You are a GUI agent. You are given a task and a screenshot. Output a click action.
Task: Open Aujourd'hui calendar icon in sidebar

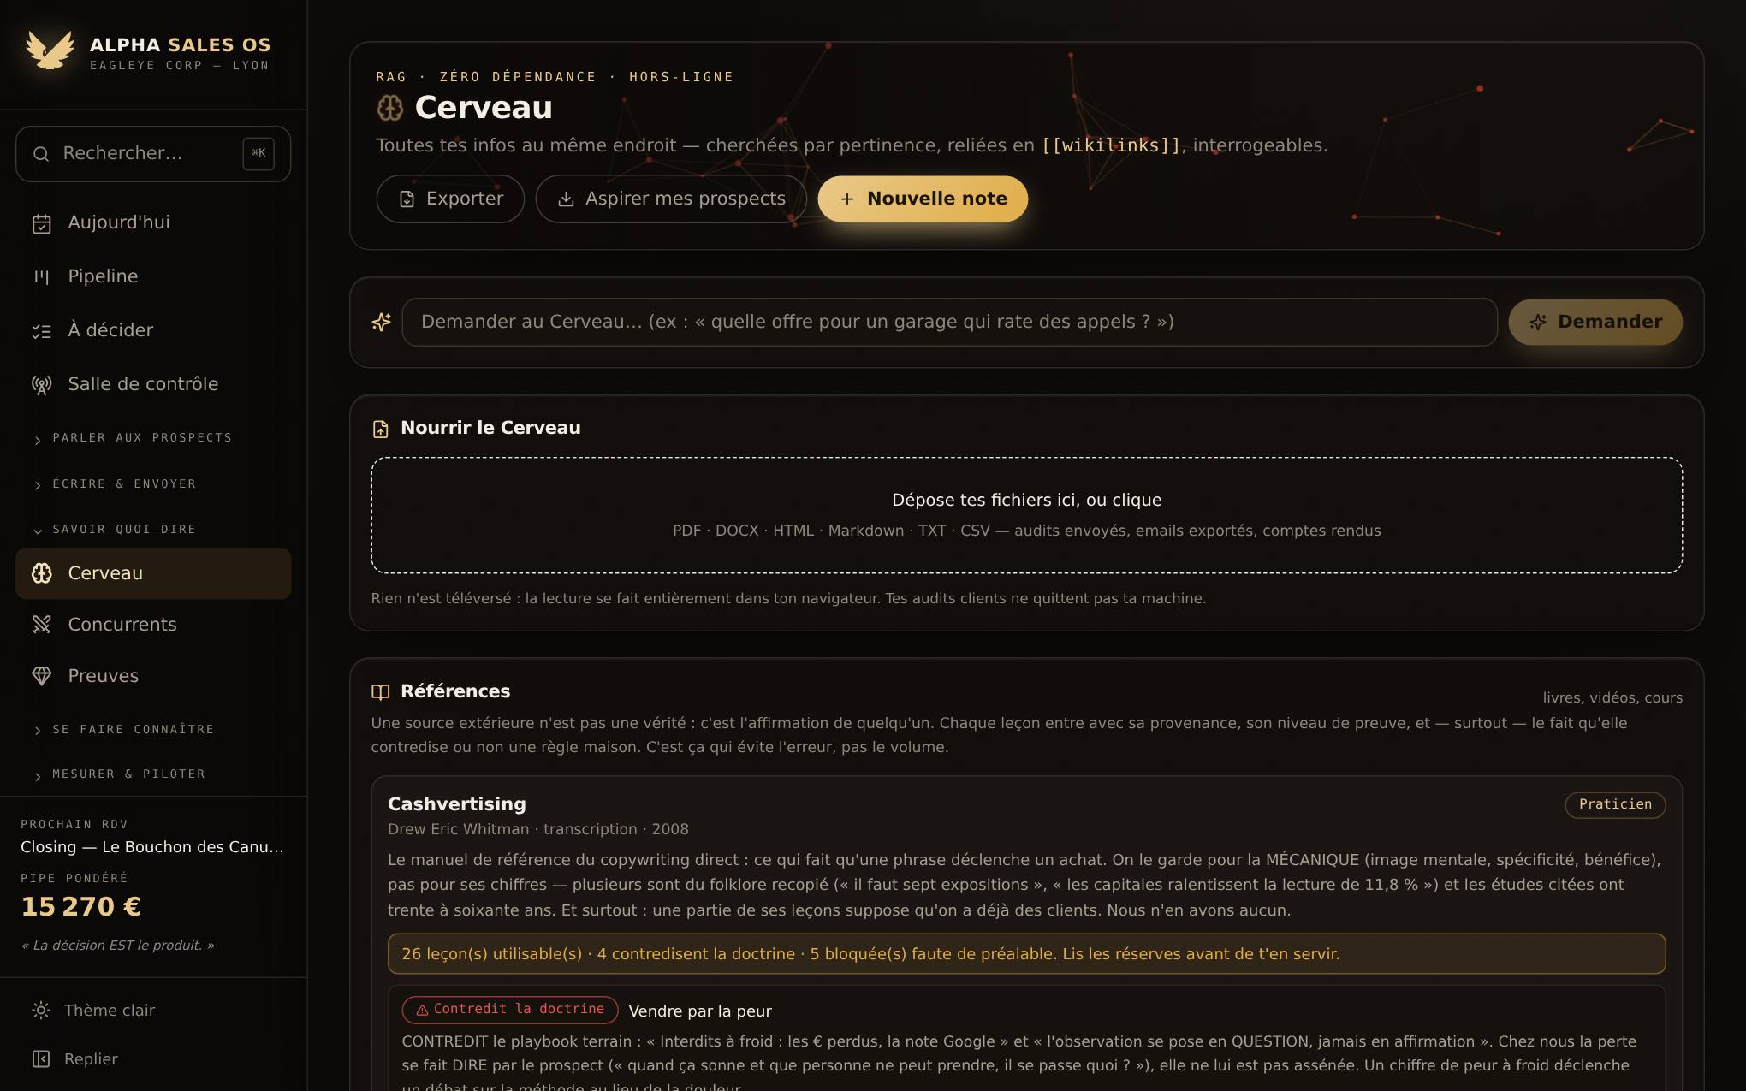(42, 223)
